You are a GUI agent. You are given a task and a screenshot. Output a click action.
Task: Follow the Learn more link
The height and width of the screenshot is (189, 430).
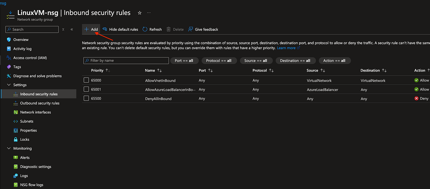click(x=286, y=48)
